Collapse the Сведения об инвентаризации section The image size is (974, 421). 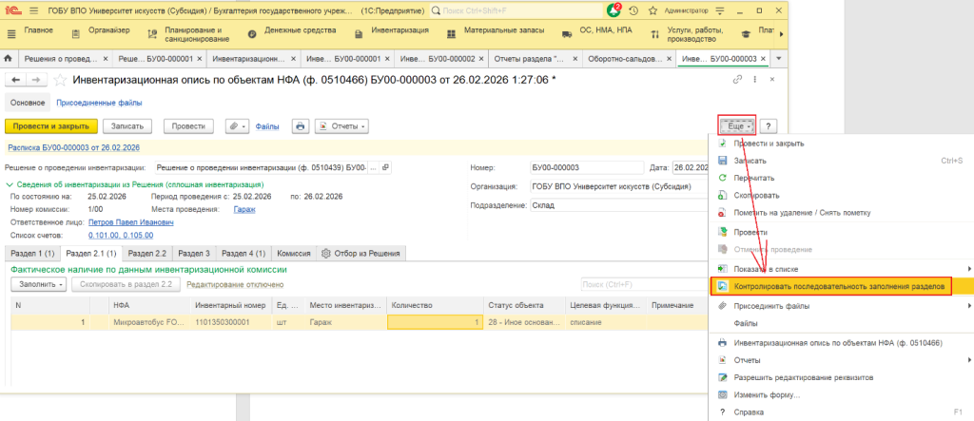tap(10, 184)
